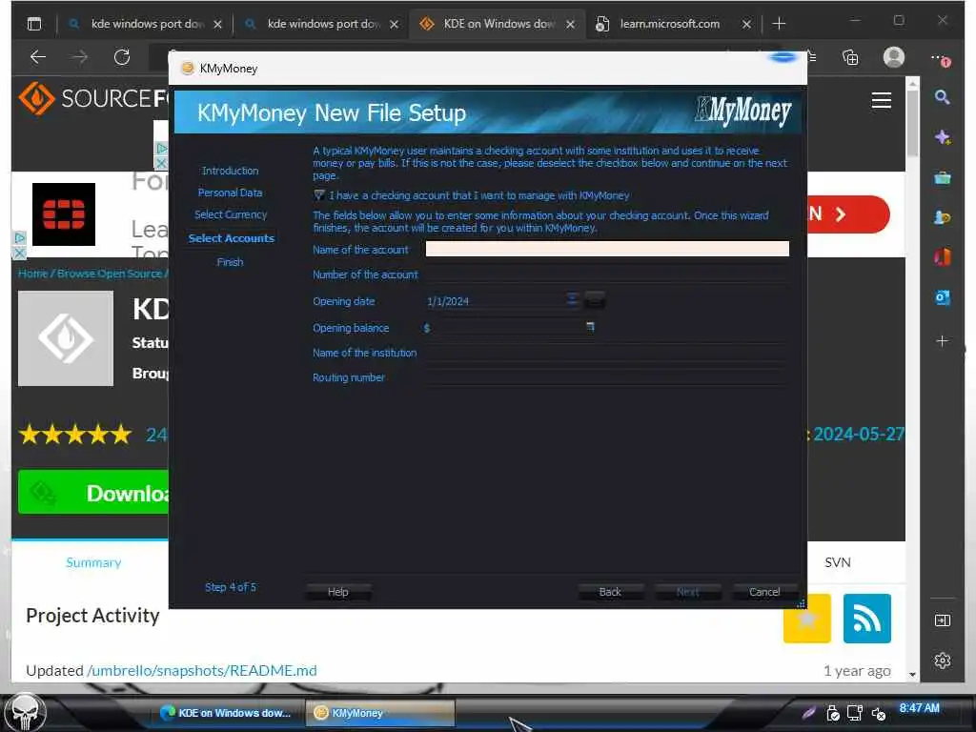Select the Select Accounts step label
Screen dimensions: 976x732
pos(231,237)
